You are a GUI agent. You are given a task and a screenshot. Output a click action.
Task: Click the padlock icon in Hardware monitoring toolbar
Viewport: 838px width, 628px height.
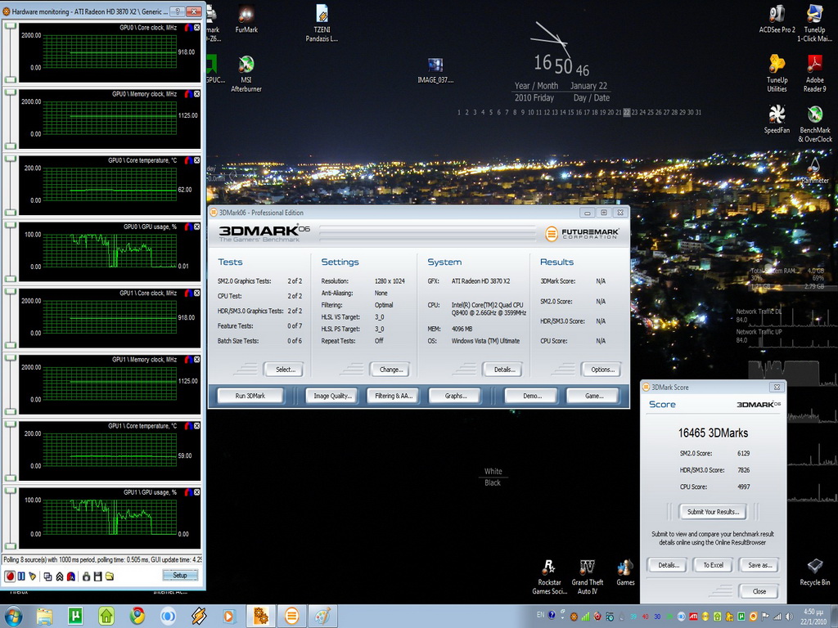pyautogui.click(x=86, y=576)
